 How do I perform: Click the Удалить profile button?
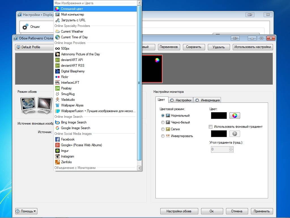(x=219, y=47)
